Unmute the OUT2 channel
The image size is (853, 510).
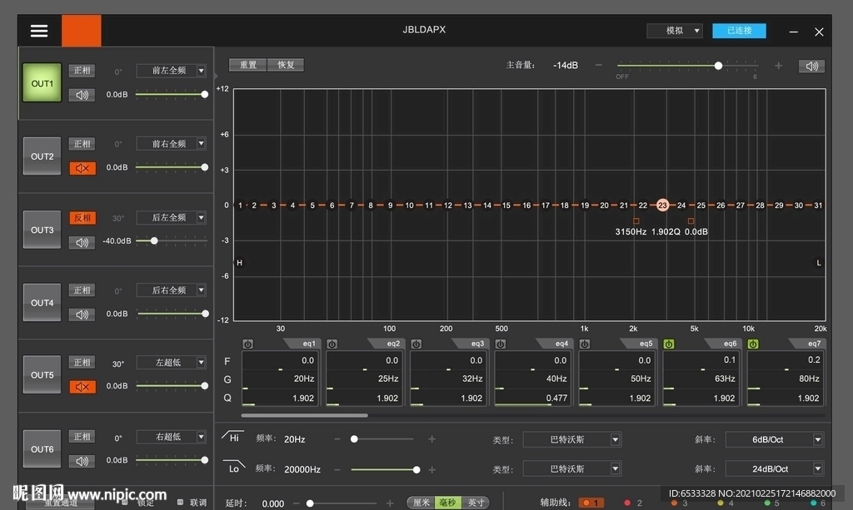(82, 168)
